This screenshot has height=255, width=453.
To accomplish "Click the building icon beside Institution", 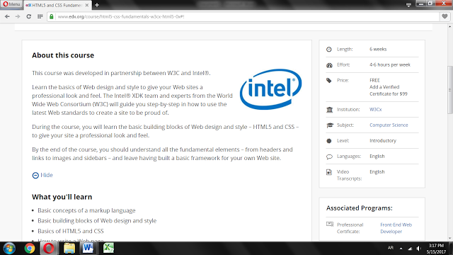I will coord(329,110).
